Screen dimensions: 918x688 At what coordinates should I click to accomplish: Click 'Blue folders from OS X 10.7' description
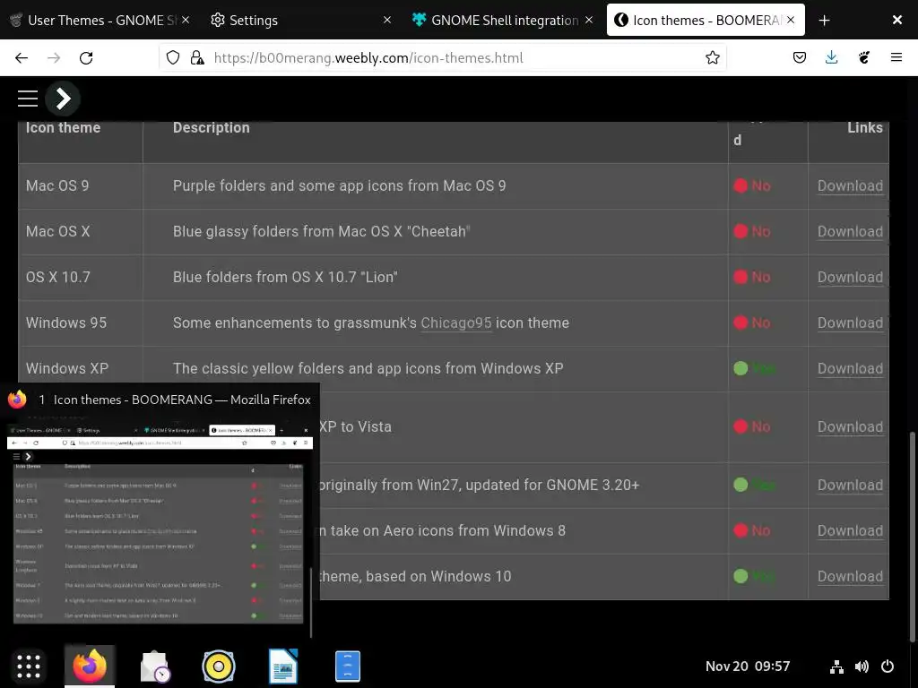[x=285, y=278]
